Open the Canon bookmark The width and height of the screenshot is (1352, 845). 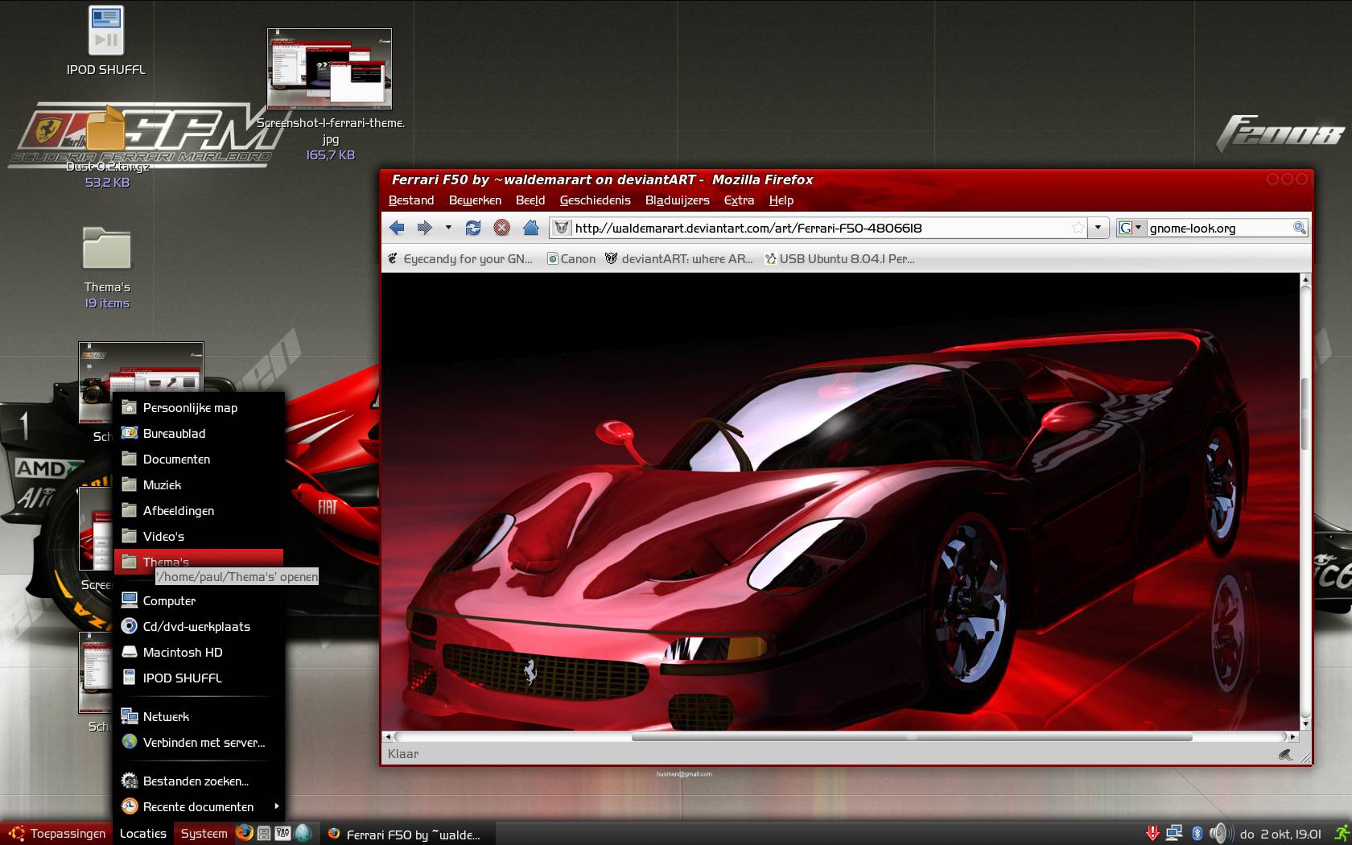(x=571, y=259)
